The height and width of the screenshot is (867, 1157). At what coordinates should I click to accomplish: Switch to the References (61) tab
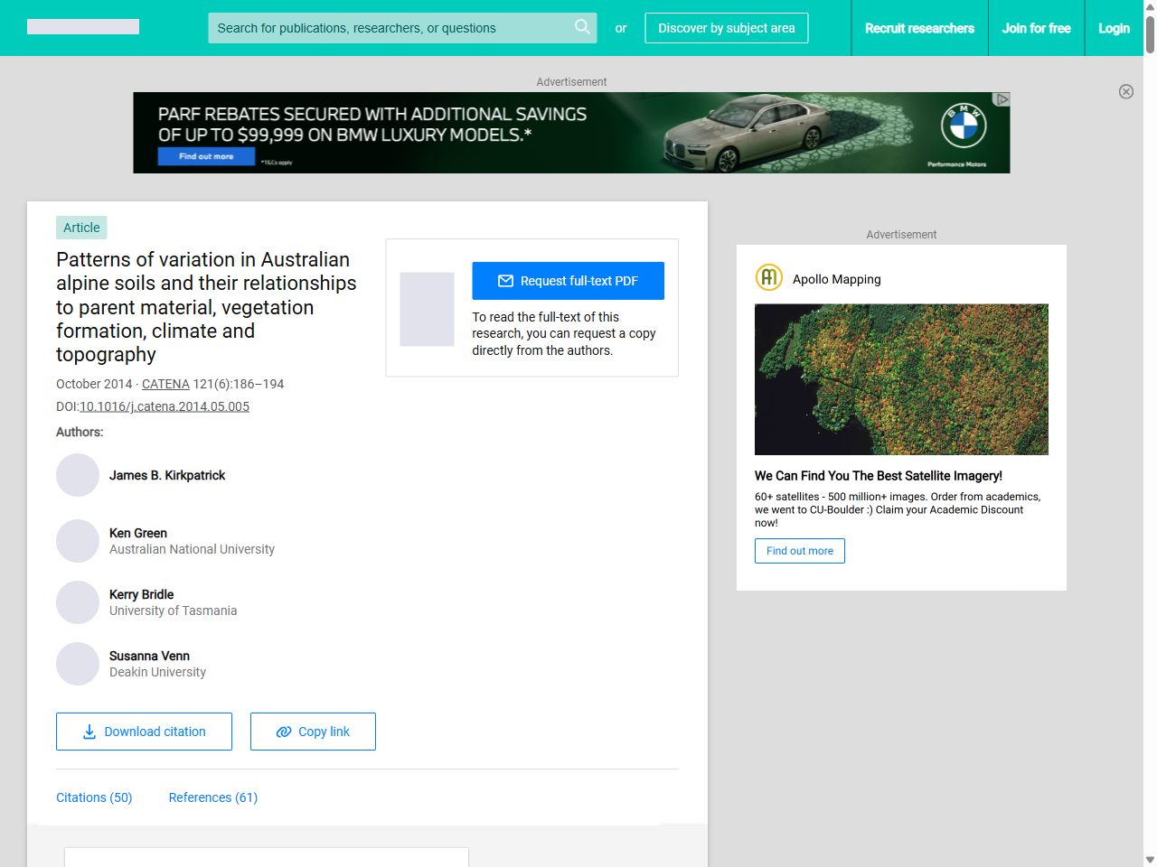pos(212,797)
